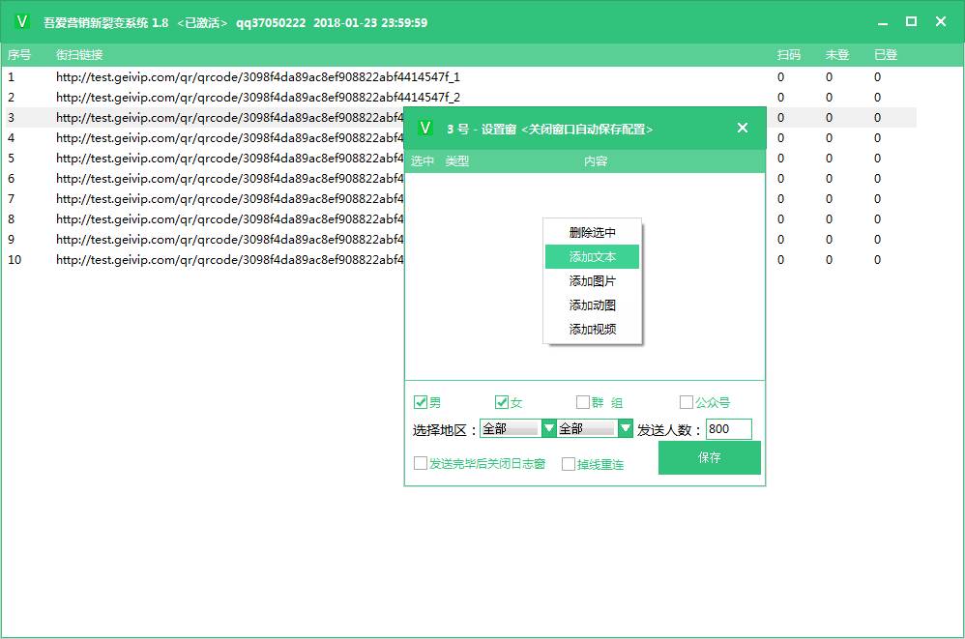Viewport: 965px width, 639px height.
Task: Click the V logo in settings dialog header
Action: pos(424,128)
